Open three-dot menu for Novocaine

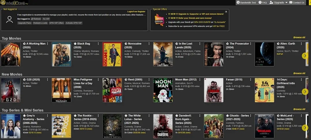click(149, 44)
